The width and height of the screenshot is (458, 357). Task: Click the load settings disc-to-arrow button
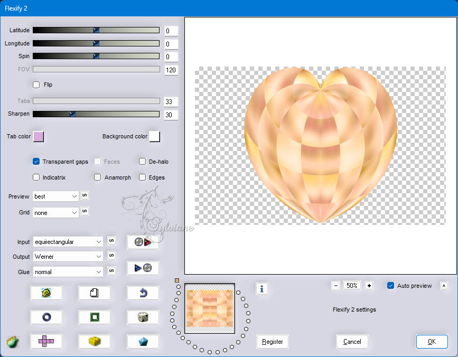[x=143, y=242]
